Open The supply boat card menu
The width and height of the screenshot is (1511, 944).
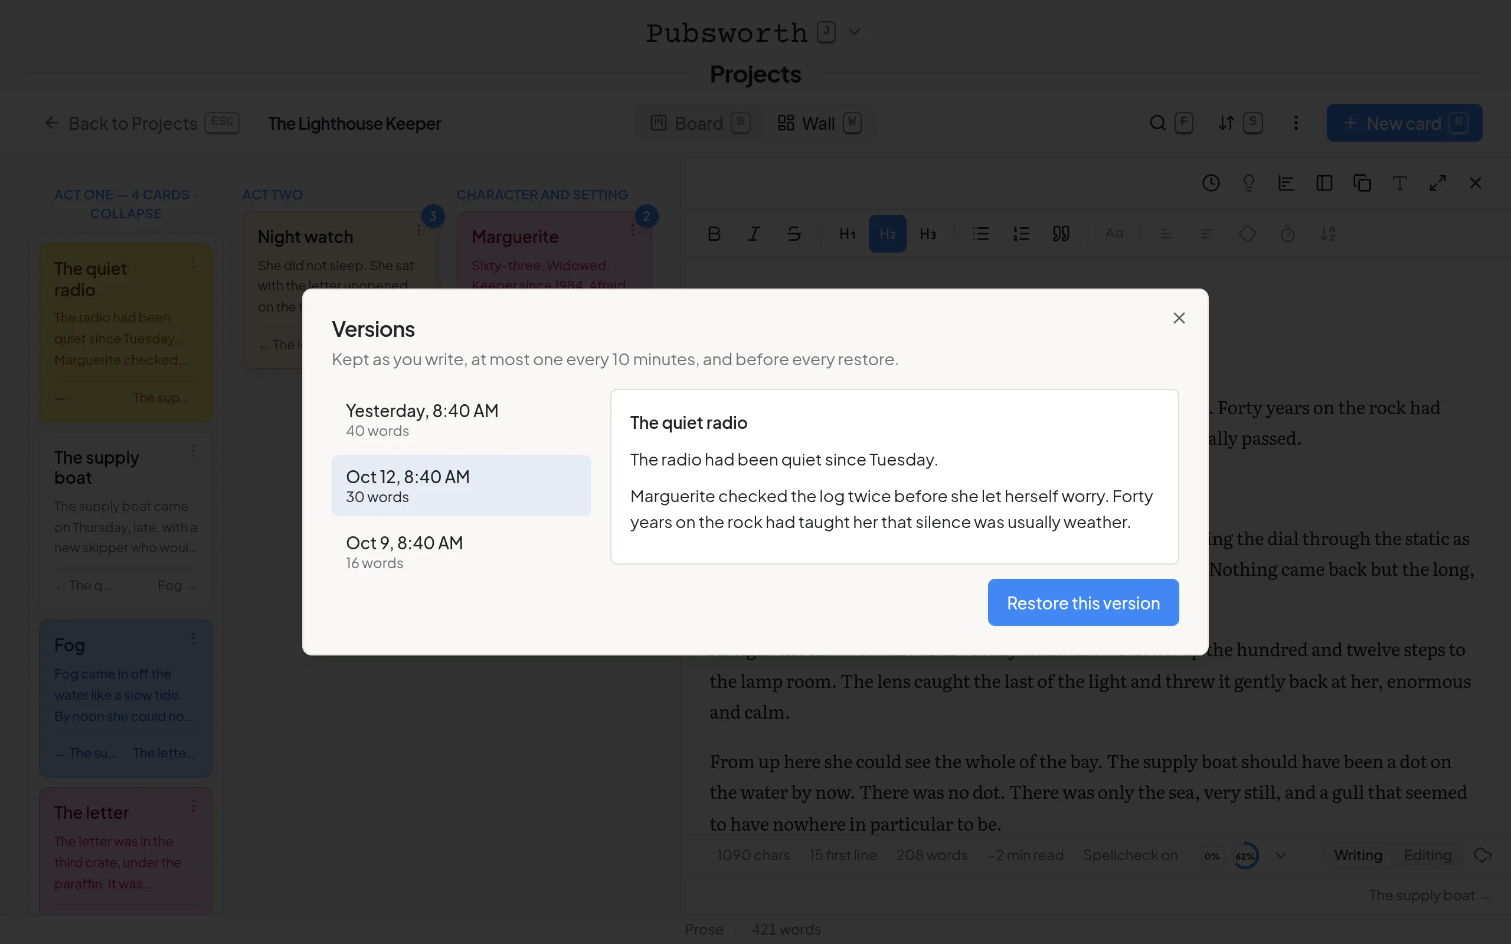[194, 450]
